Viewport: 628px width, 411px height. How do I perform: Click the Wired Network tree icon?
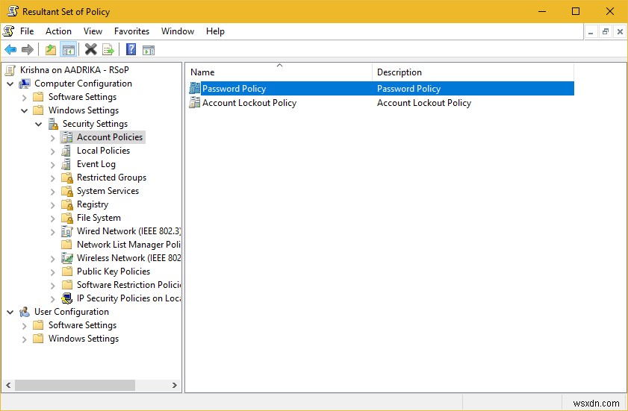pos(66,231)
